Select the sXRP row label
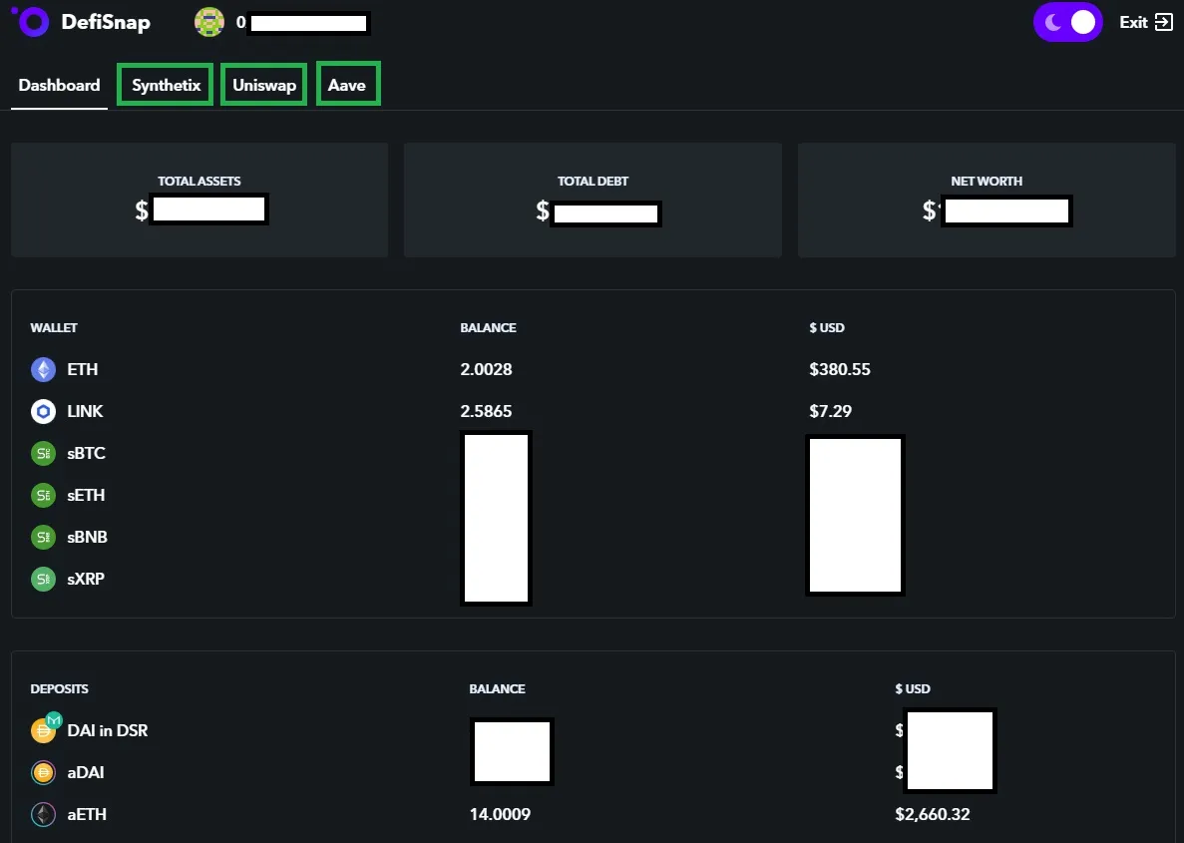Screen dimensions: 1184x843 (x=86, y=579)
